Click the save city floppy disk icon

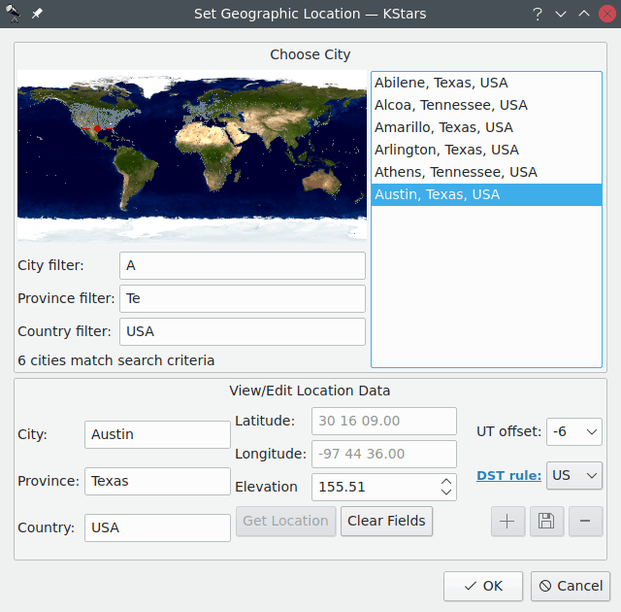tap(546, 522)
